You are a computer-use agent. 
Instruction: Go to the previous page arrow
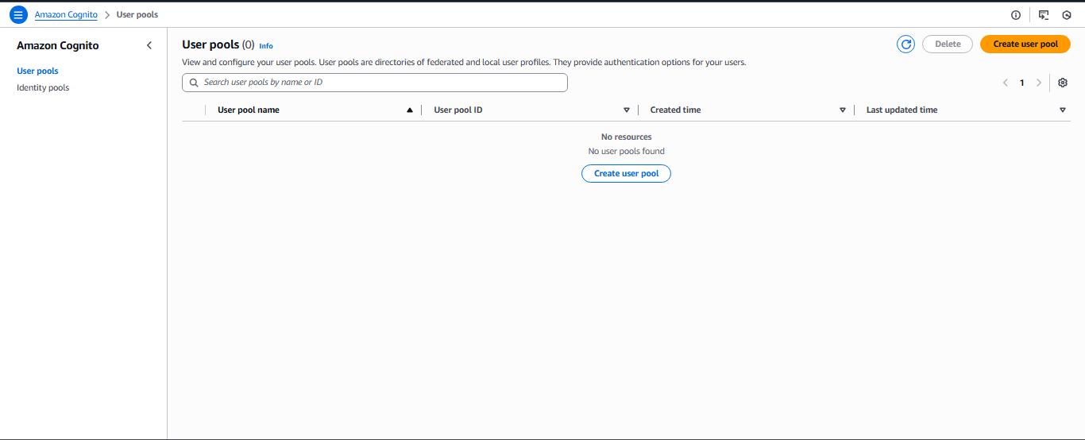pos(1006,83)
